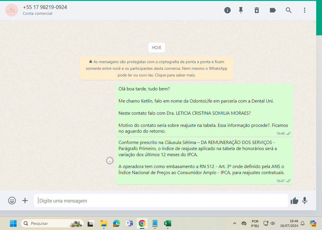Launch Microsoft Edge from the taskbar
This screenshot has width=322, height=230.
click(x=116, y=223)
